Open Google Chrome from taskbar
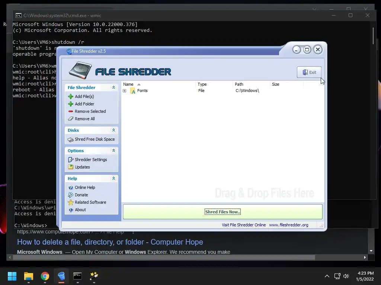381x285 pixels. (45, 276)
